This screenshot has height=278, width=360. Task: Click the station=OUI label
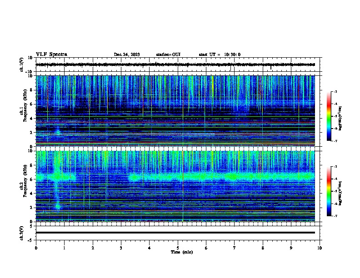[168, 55]
